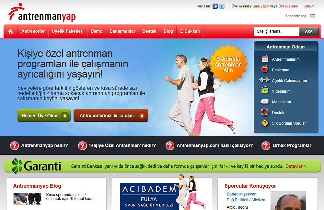Click the question icon beside Antrenmanyap.com nasıl çalışıyor?

coord(170,146)
